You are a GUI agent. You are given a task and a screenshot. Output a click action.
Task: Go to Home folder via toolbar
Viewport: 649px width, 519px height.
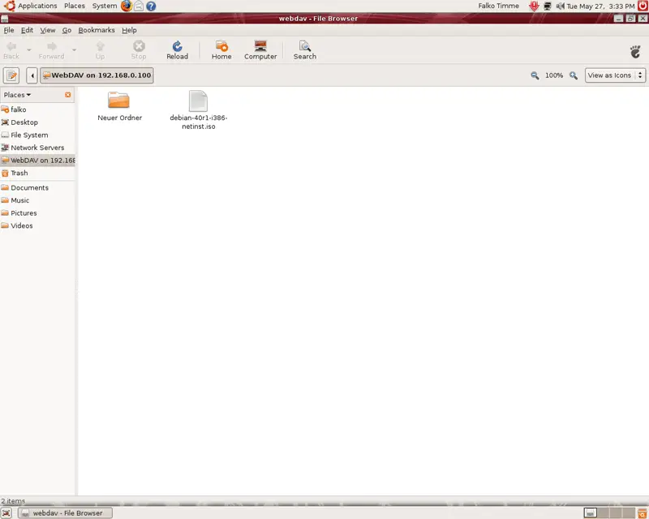click(221, 50)
